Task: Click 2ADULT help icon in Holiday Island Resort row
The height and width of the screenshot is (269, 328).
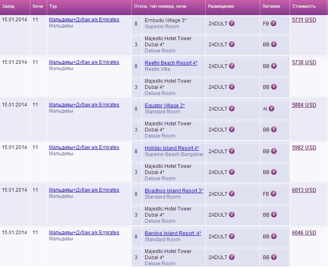Action: point(232,151)
